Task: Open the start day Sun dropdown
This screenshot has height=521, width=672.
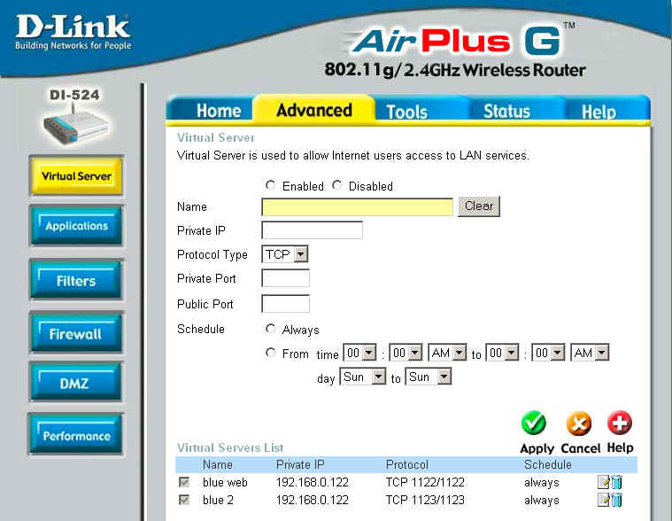Action: pos(363,377)
